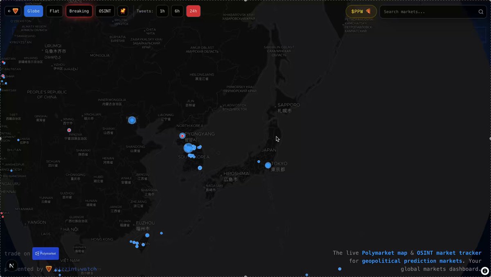Select the red marker near Ningxia
The image size is (491, 277).
(69, 130)
